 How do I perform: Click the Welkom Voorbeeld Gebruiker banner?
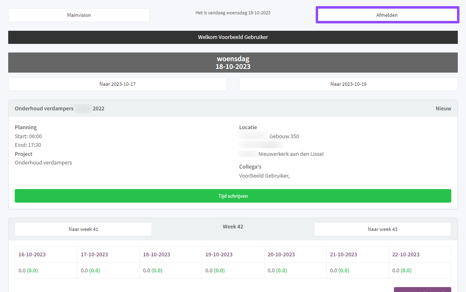pyautogui.click(x=233, y=37)
